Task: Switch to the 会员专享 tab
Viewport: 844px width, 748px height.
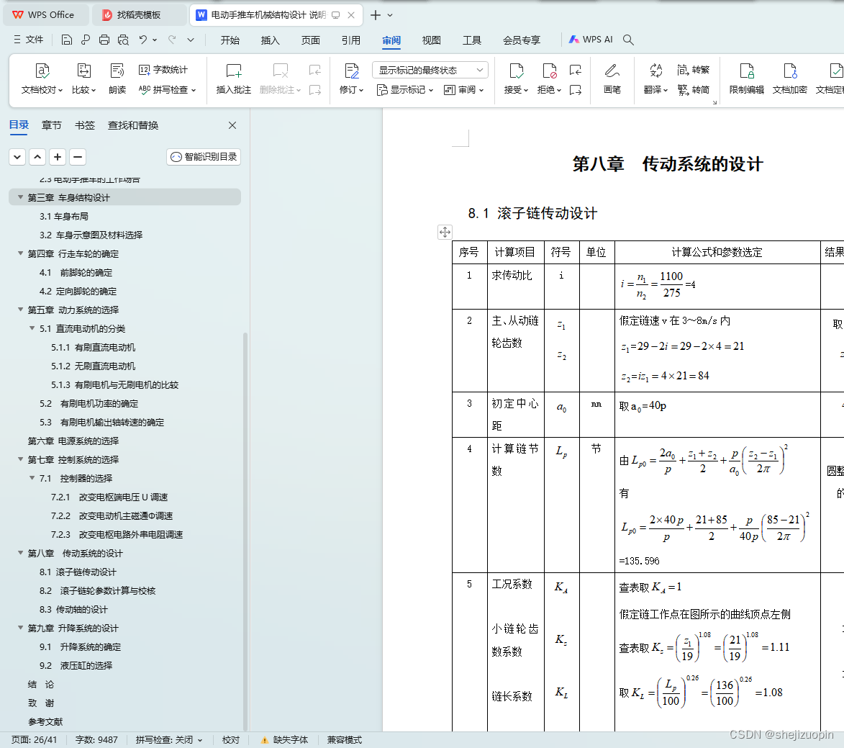Action: click(522, 40)
